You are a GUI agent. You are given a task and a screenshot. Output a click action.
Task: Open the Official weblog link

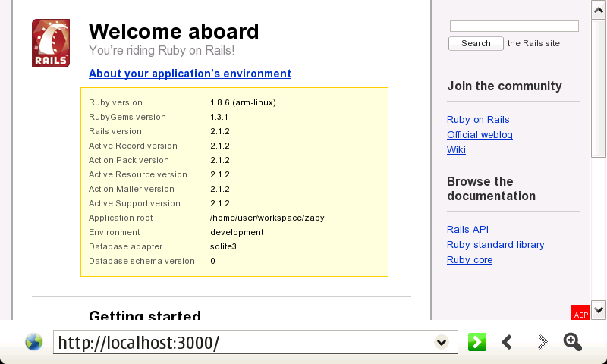click(x=480, y=135)
